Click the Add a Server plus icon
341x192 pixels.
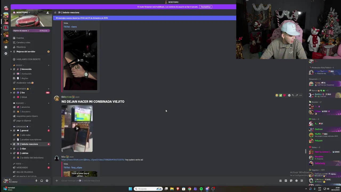6,47
